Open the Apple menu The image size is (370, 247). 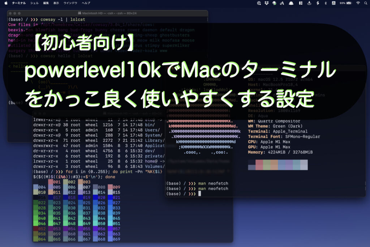(x=6, y=3)
